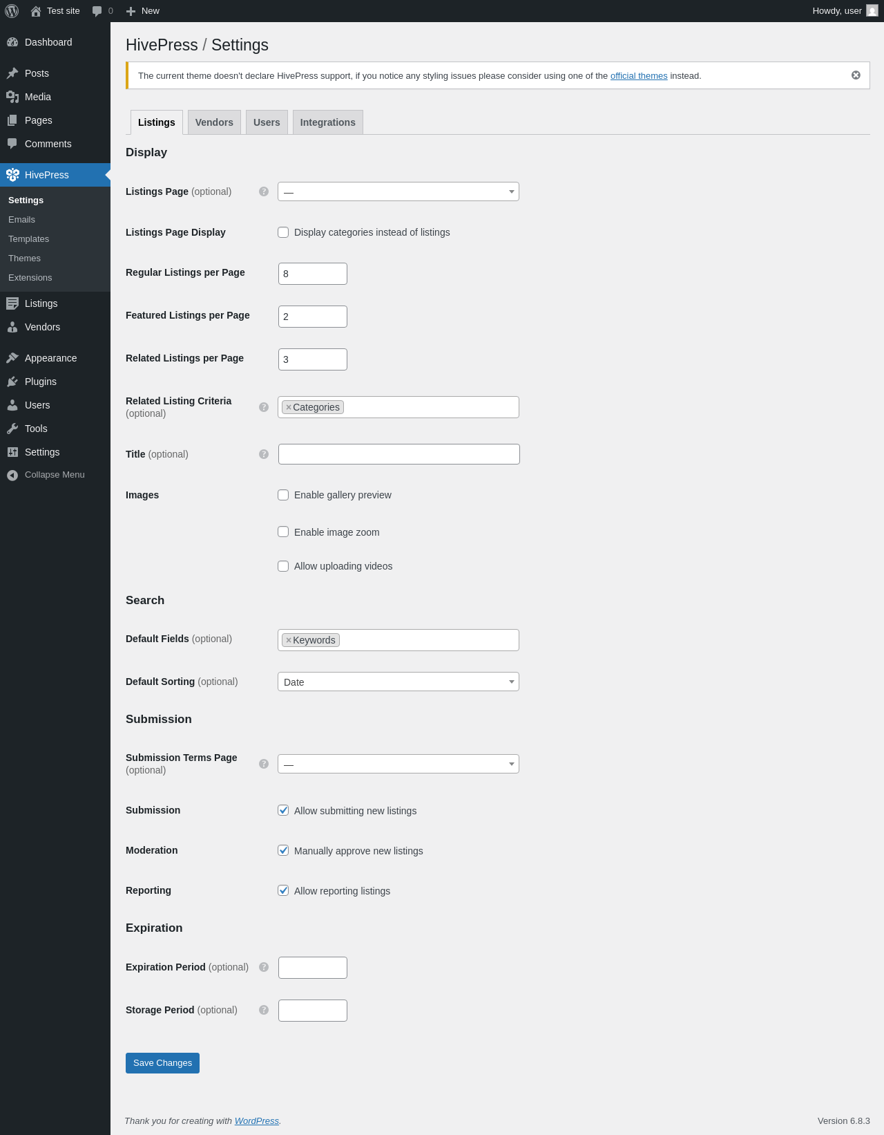Image resolution: width=884 pixels, height=1135 pixels.
Task: Uncheck Allow submitting new listings
Action: (283, 810)
